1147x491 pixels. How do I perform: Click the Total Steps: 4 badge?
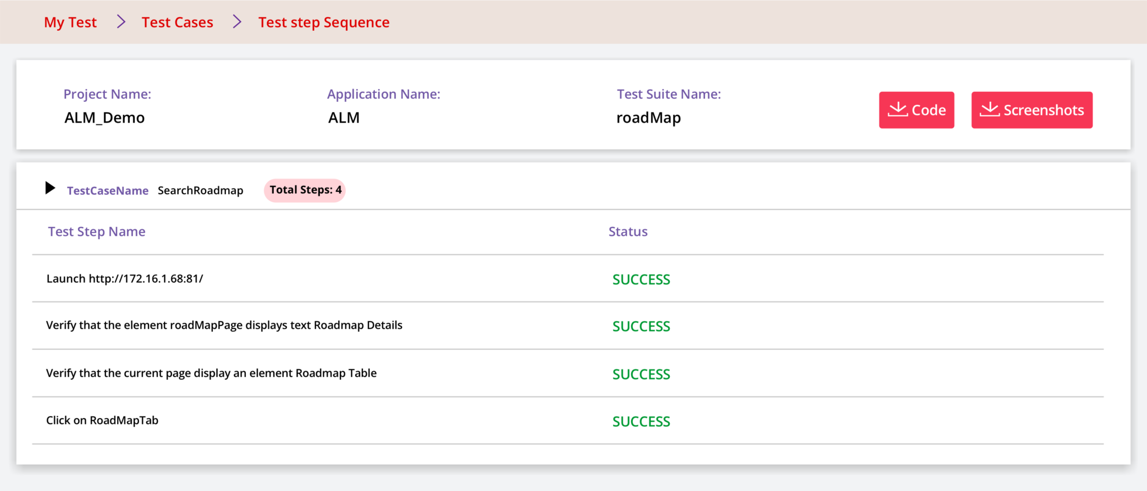(x=305, y=190)
